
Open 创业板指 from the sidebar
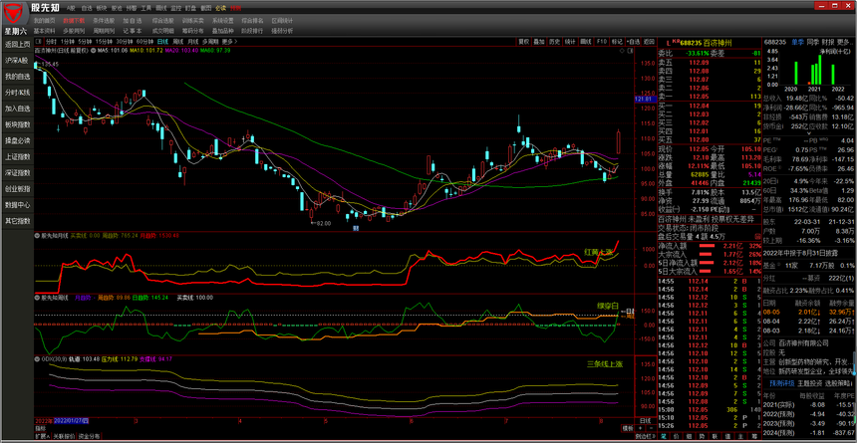point(18,189)
